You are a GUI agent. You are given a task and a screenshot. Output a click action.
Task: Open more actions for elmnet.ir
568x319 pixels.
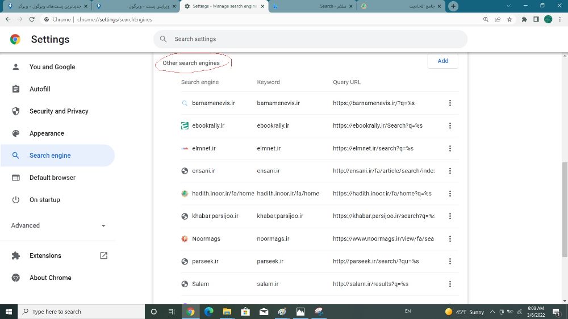click(x=450, y=149)
